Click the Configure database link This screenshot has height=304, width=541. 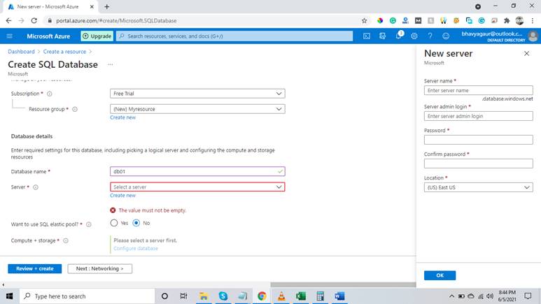[x=136, y=249]
